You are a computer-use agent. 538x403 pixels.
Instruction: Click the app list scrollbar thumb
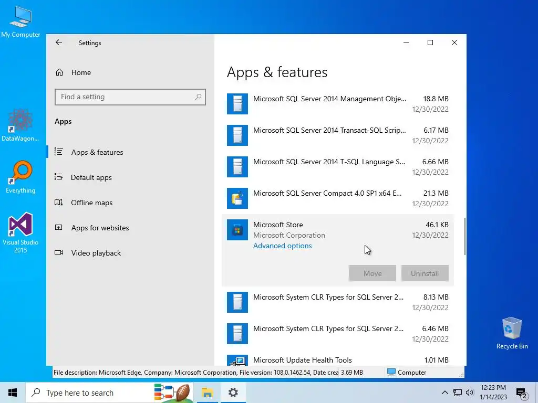point(465,236)
